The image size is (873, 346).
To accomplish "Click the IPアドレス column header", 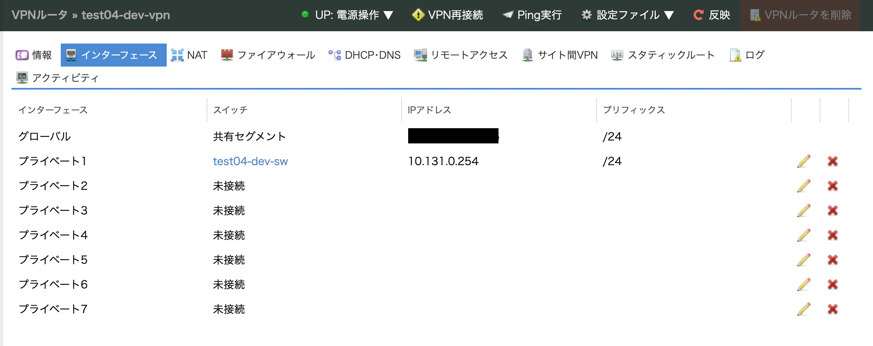I will click(x=430, y=110).
